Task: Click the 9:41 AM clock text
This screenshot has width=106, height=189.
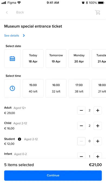Action: [53, 3]
